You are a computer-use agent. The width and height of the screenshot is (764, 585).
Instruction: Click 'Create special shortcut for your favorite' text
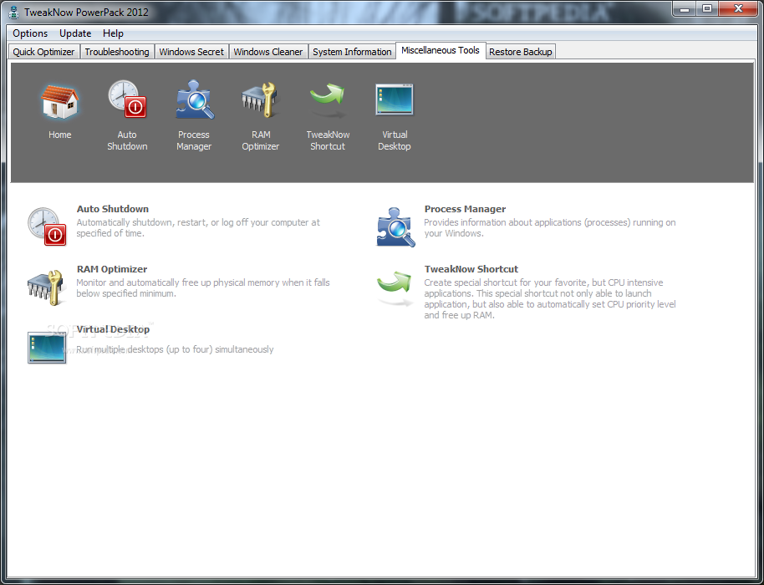coord(550,298)
